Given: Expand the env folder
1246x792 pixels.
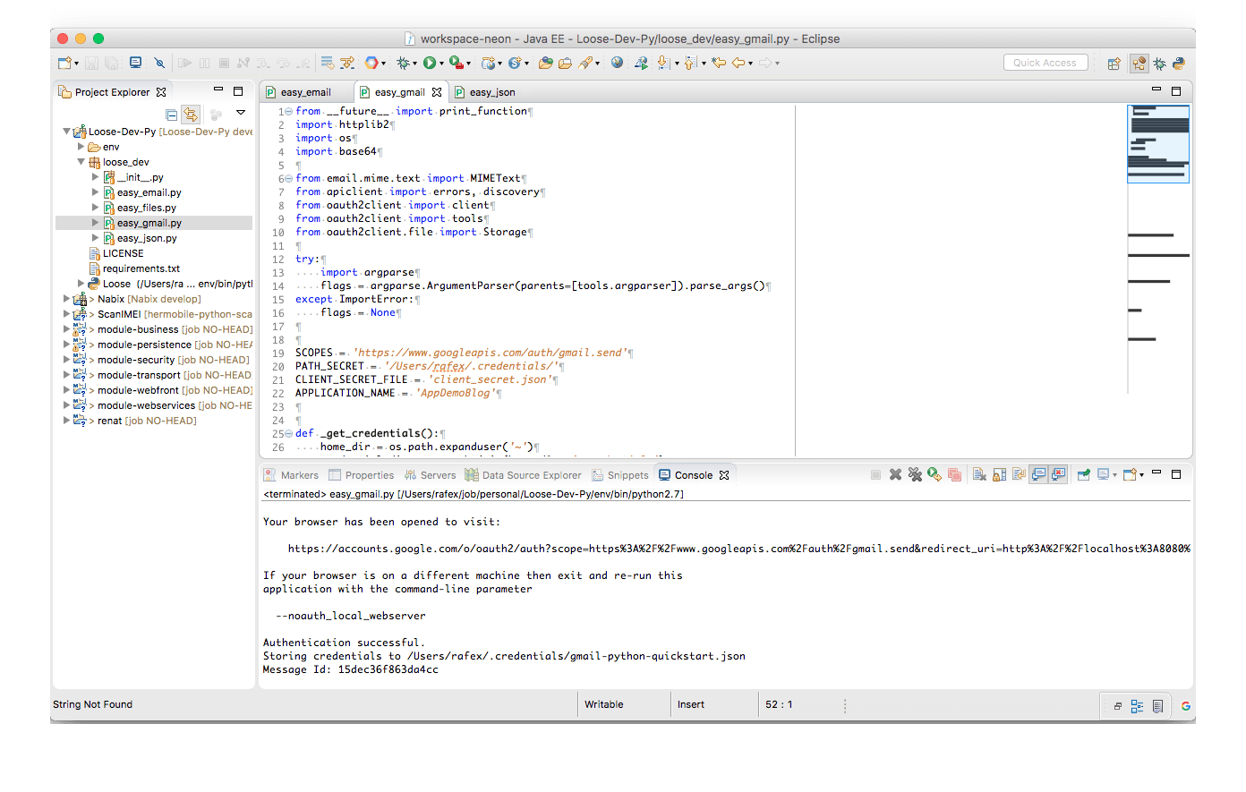Looking at the screenshot, I should [81, 146].
